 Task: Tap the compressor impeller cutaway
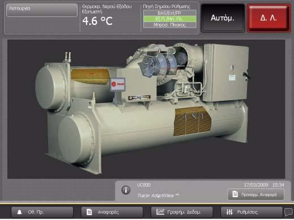click(160, 64)
